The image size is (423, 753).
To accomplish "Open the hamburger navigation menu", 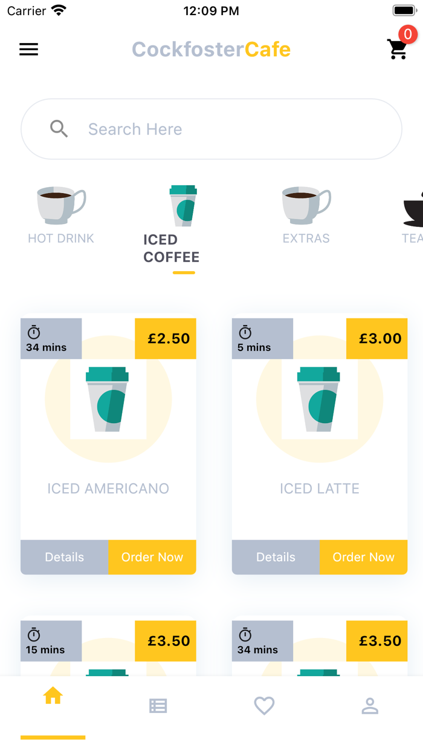I will [28, 49].
